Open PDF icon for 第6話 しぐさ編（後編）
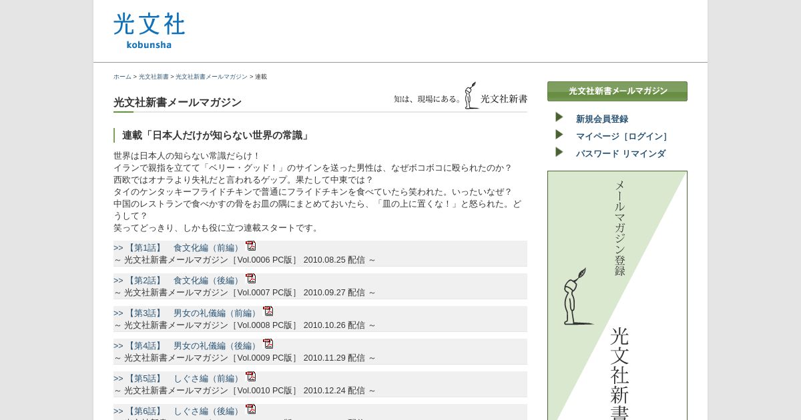The height and width of the screenshot is (420, 801). 251,409
